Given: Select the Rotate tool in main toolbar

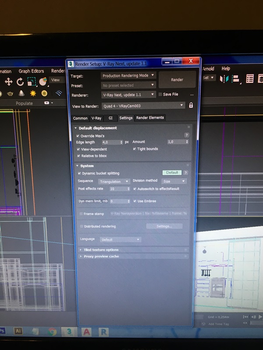Looking at the screenshot, I should (x=20, y=82).
